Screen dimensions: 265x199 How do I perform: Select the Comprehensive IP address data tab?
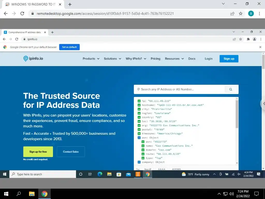coord(25,32)
